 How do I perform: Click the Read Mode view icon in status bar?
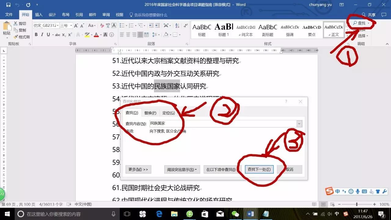coord(314,204)
